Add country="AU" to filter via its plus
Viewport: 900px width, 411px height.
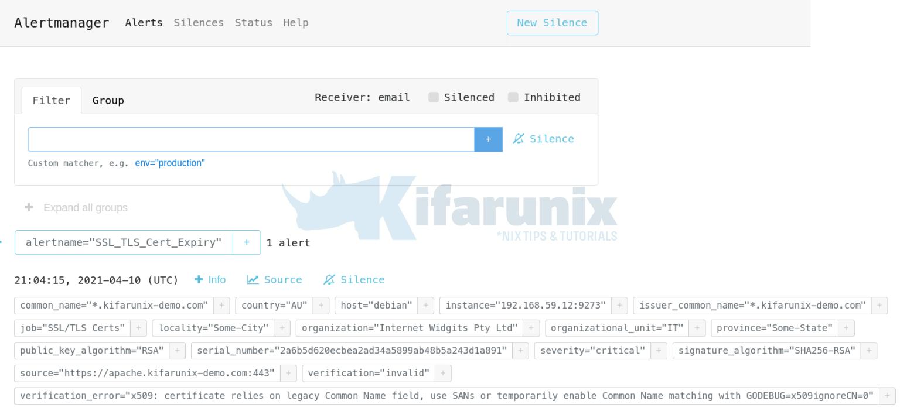click(321, 305)
